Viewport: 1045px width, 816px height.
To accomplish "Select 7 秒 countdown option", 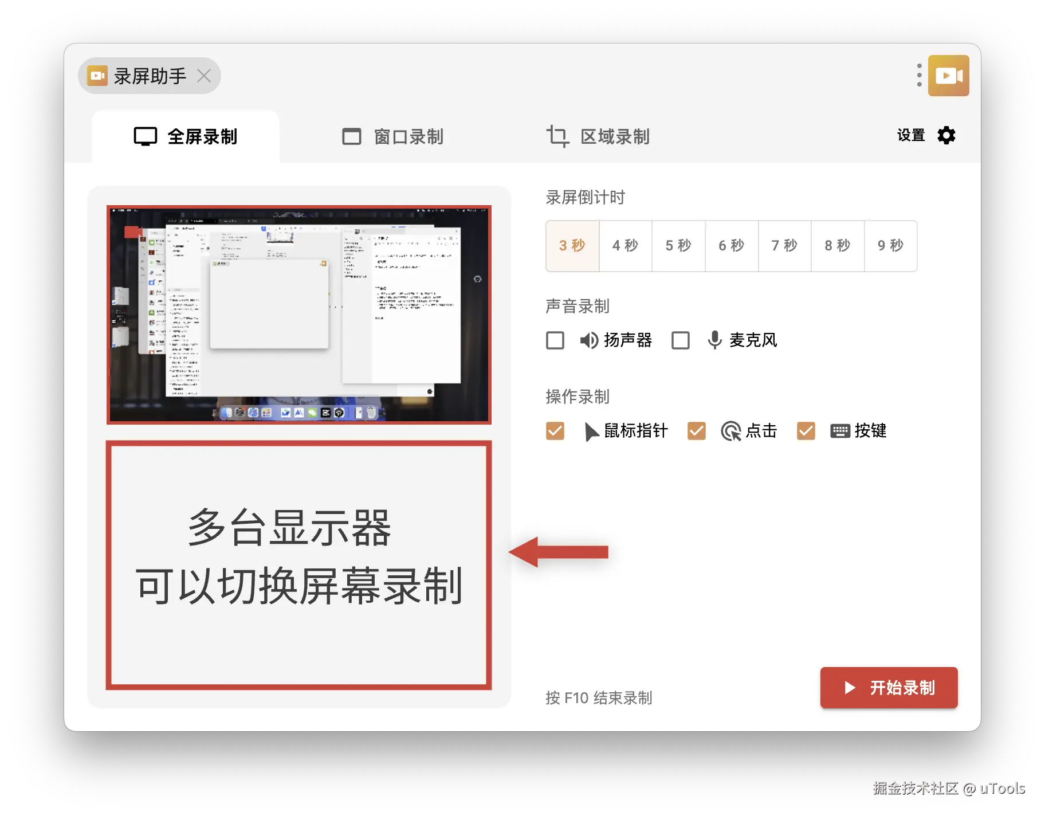I will tap(784, 246).
